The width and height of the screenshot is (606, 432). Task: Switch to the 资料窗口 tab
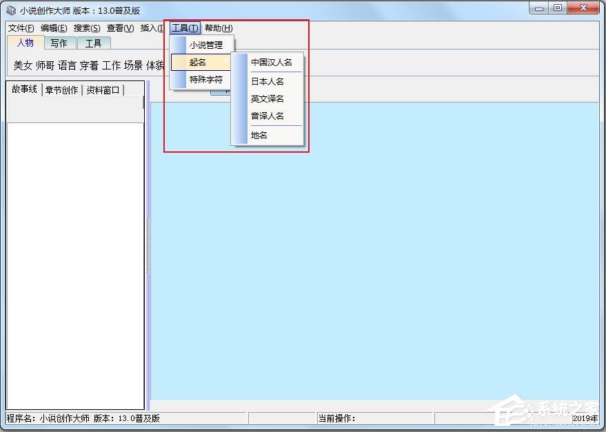[103, 90]
